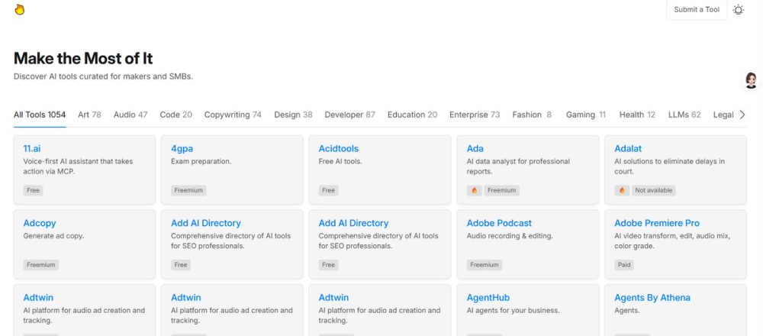Click the flame badge on Adalat card
Viewport: 763px width, 336px height.
pyautogui.click(x=622, y=190)
